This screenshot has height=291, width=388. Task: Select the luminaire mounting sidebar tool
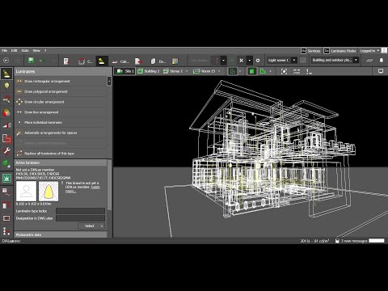(6, 99)
